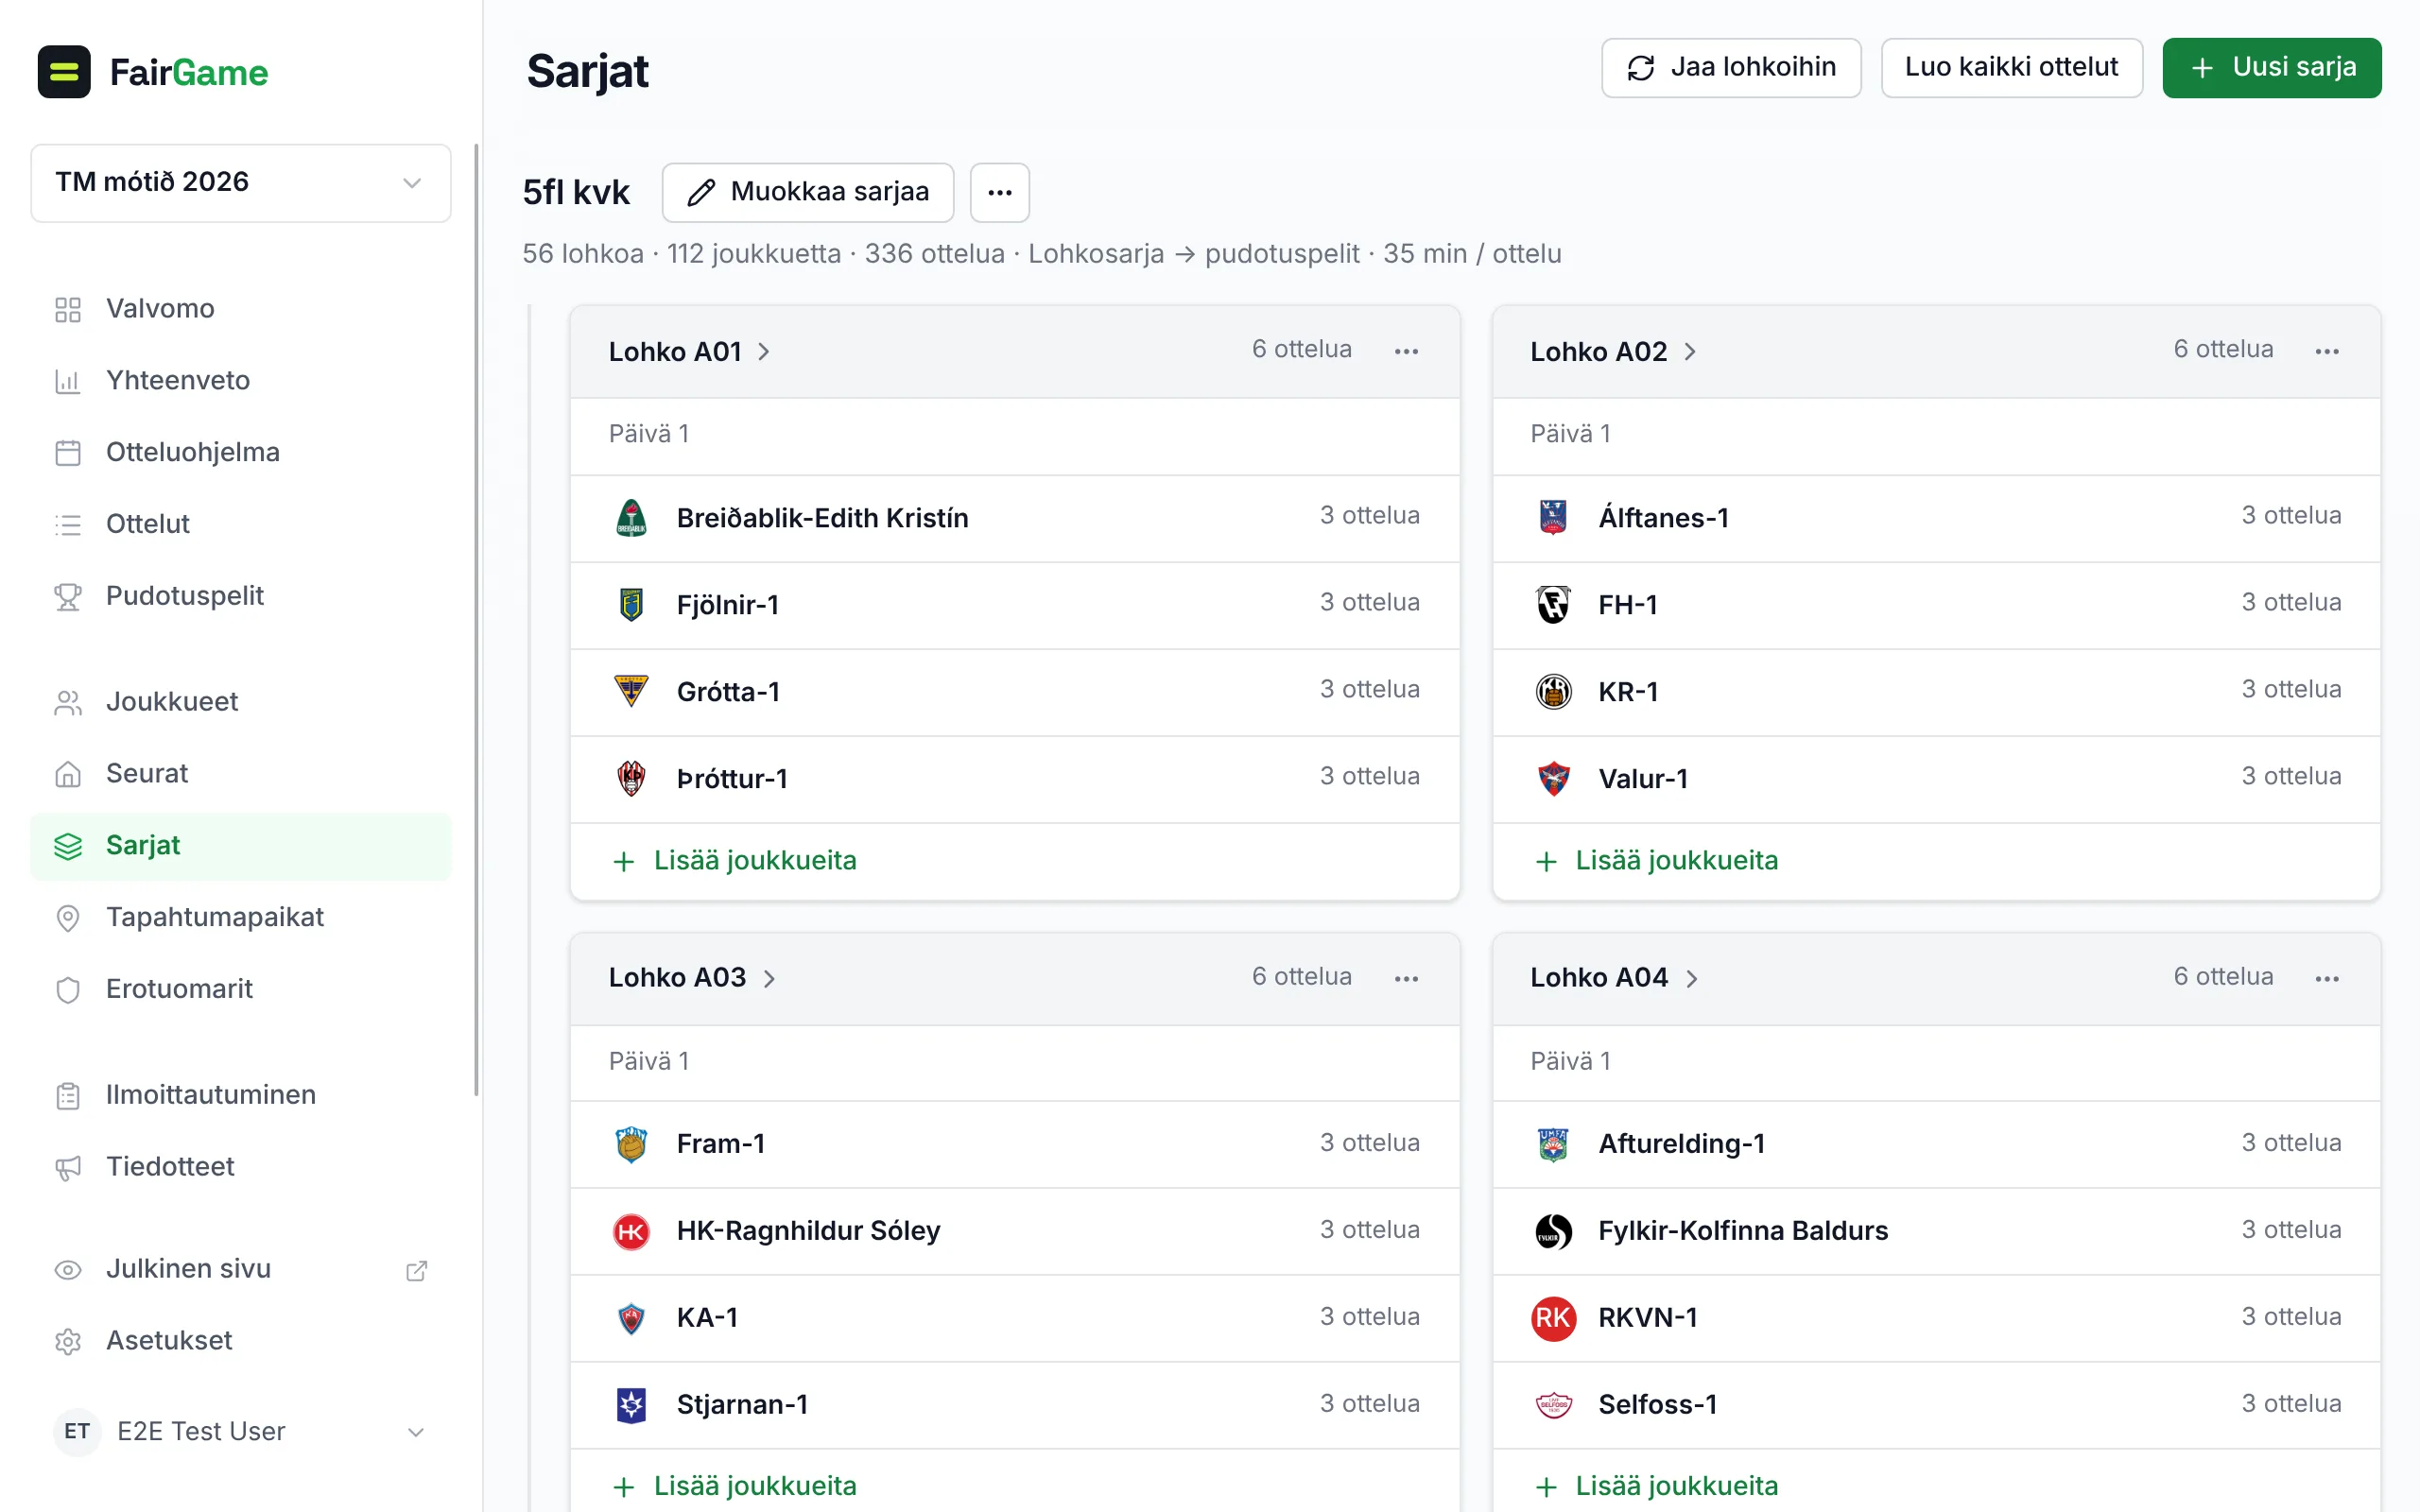The image size is (2420, 1512).
Task: Open Asetukset settings page
Action: pos(241,1341)
